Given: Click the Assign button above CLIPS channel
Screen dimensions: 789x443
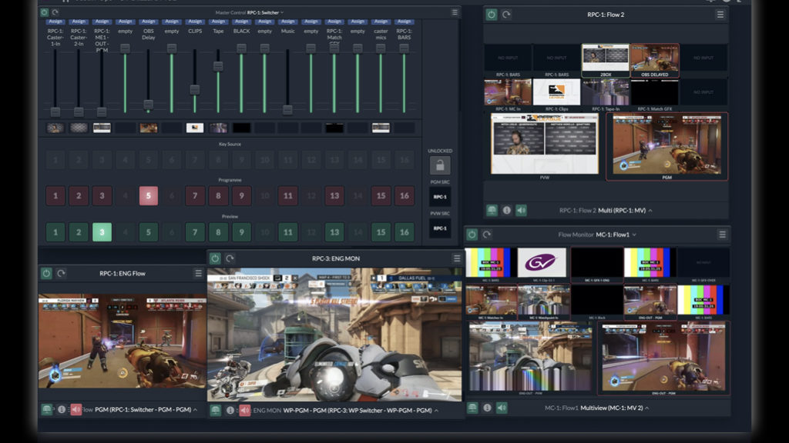Looking at the screenshot, I should (x=195, y=22).
